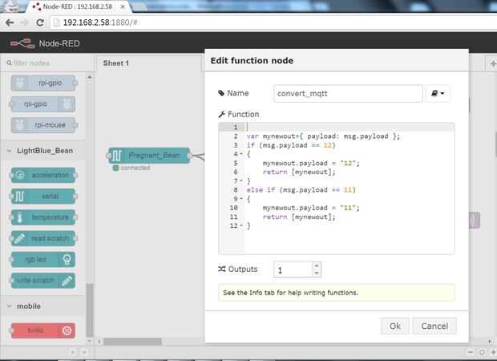Select the write scratch Bean node
This screenshot has height=361, width=497.
(x=42, y=281)
